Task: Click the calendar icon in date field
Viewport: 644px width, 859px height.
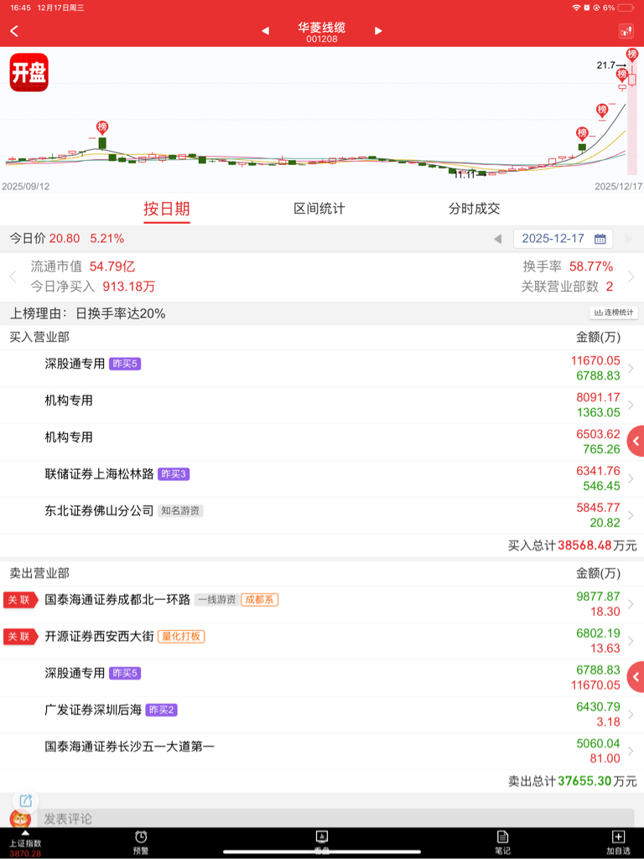Action: click(600, 239)
